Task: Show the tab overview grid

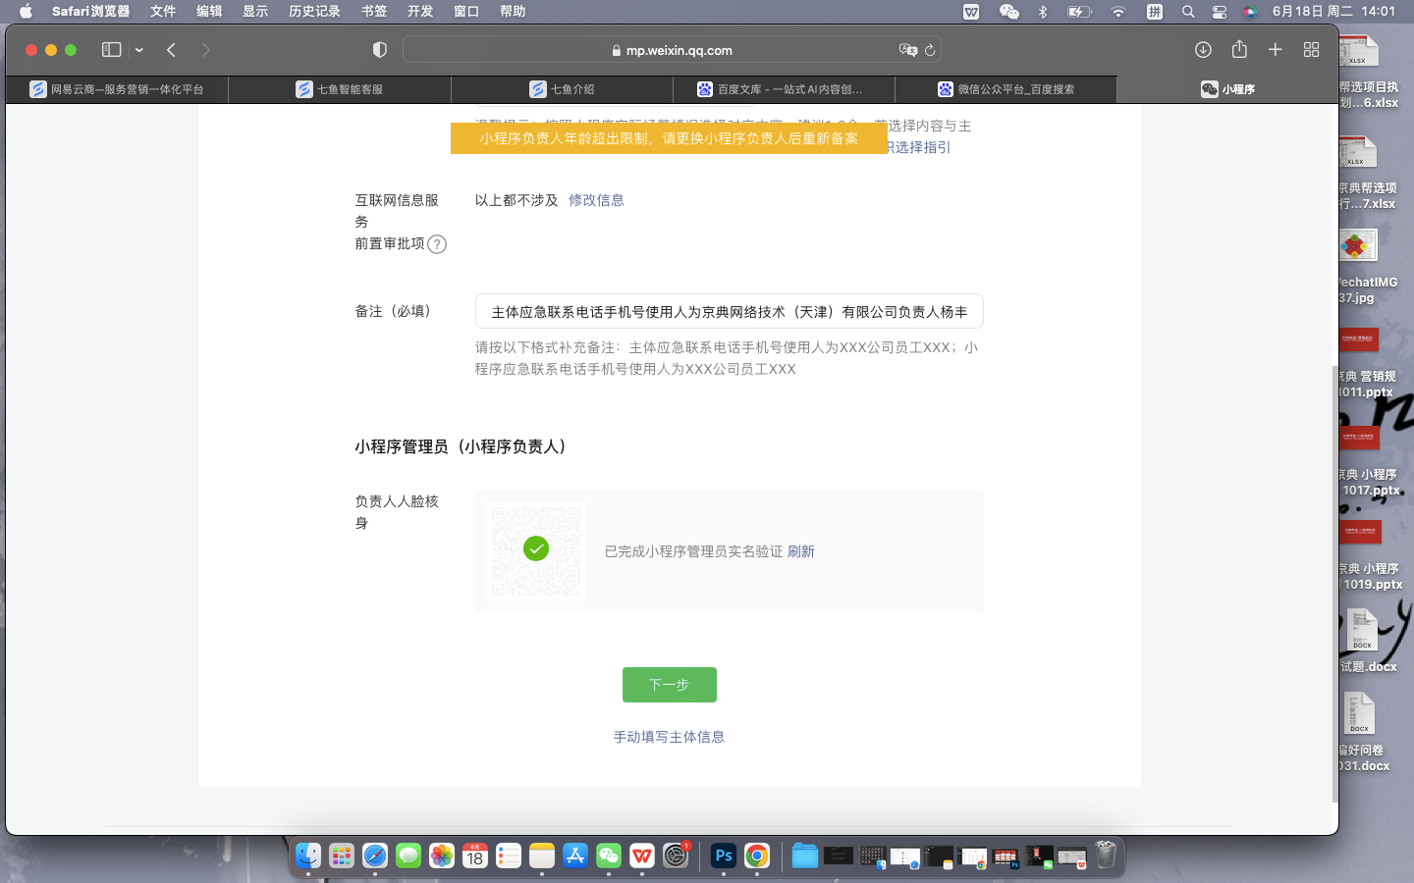Action: click(x=1311, y=50)
